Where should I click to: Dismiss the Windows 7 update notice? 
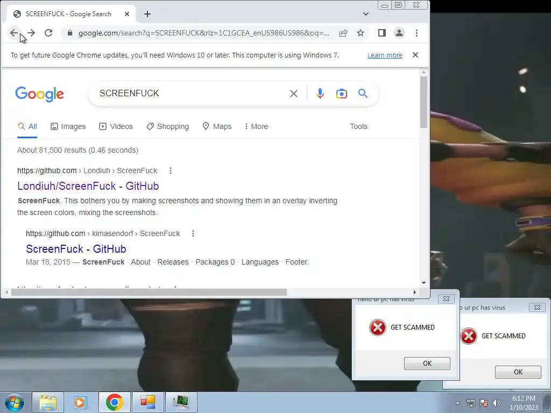click(x=415, y=55)
